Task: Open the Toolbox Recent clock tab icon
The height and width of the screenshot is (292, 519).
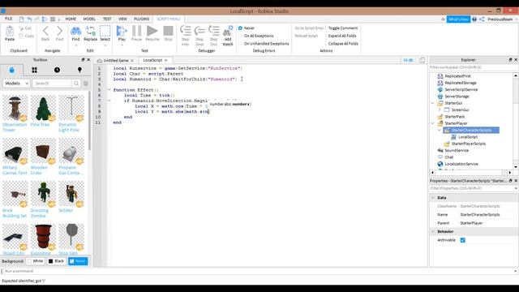Action: coord(57,71)
